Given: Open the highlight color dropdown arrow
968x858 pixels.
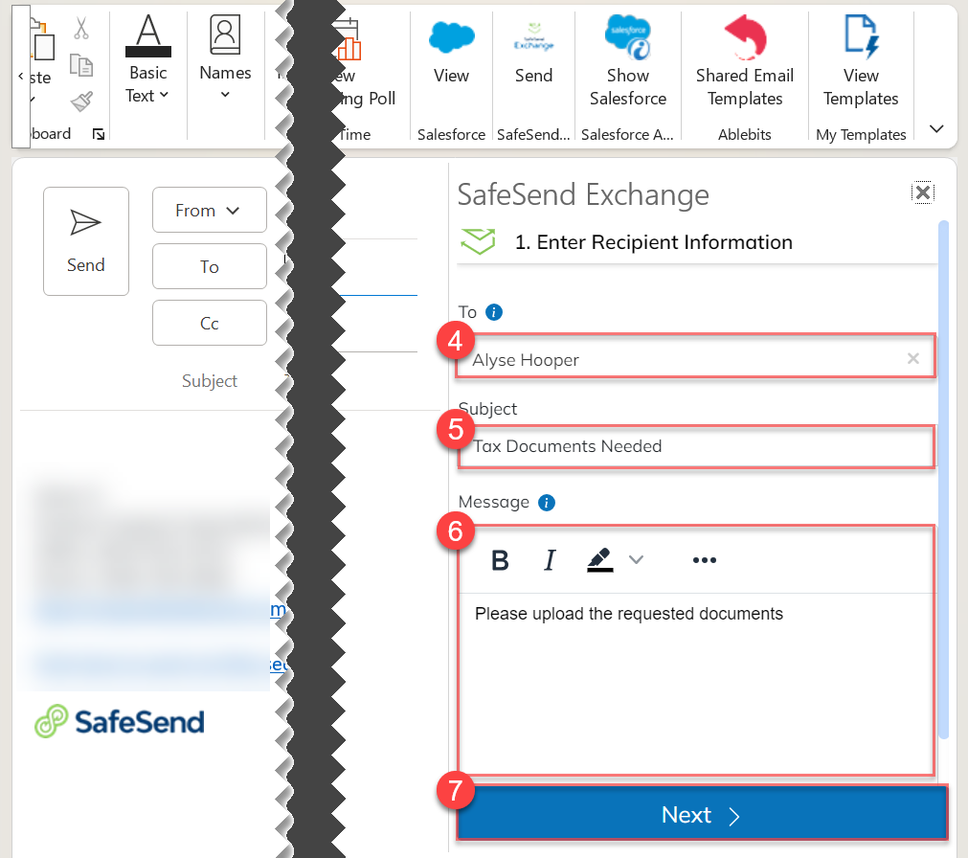Looking at the screenshot, I should pos(636,560).
